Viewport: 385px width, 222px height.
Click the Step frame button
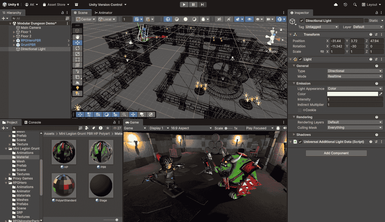202,4
